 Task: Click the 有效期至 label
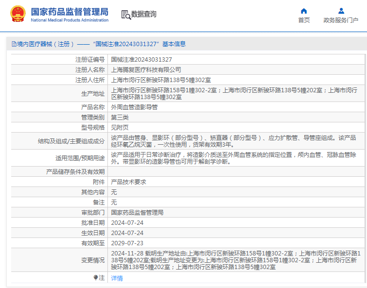pyautogui.click(x=93, y=243)
